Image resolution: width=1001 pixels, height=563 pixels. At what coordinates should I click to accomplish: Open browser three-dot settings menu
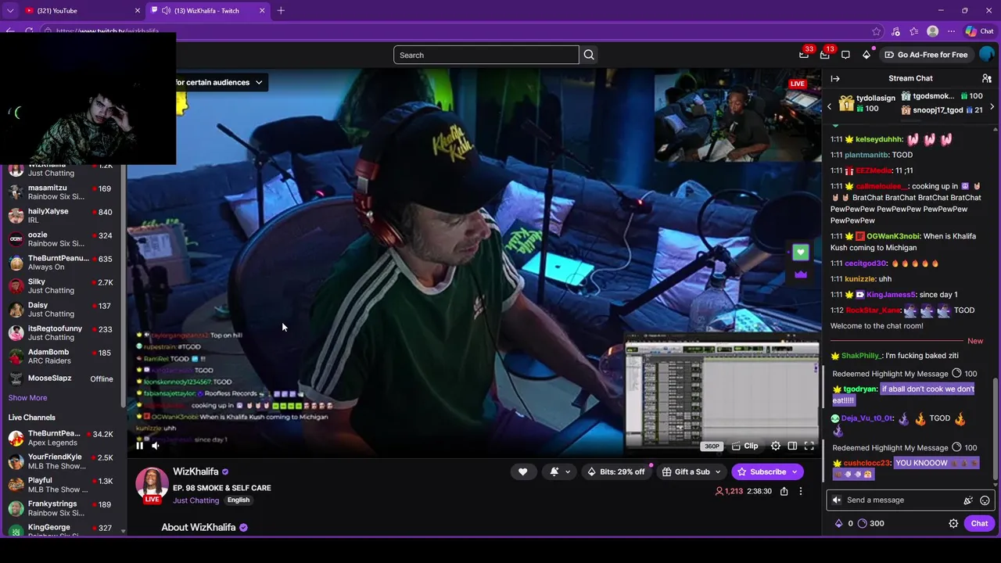click(951, 31)
